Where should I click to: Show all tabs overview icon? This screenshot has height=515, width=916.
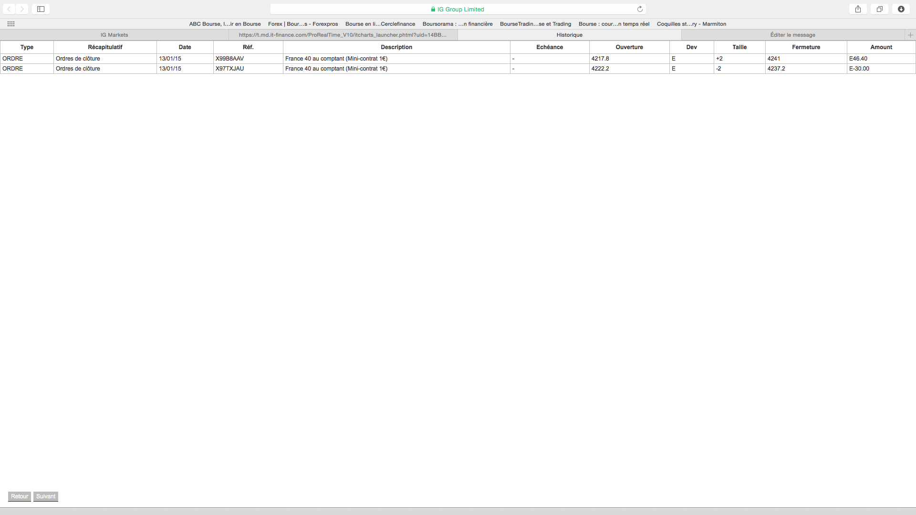pyautogui.click(x=879, y=9)
